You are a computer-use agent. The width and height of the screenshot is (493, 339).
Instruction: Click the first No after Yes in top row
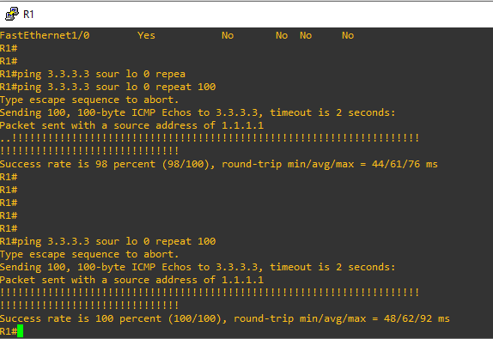[228, 35]
